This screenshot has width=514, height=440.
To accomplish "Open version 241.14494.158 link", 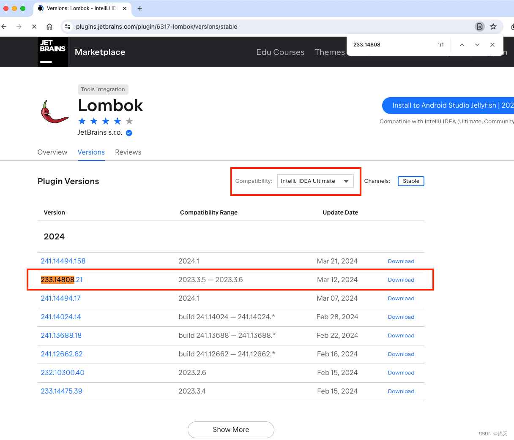I will (63, 261).
